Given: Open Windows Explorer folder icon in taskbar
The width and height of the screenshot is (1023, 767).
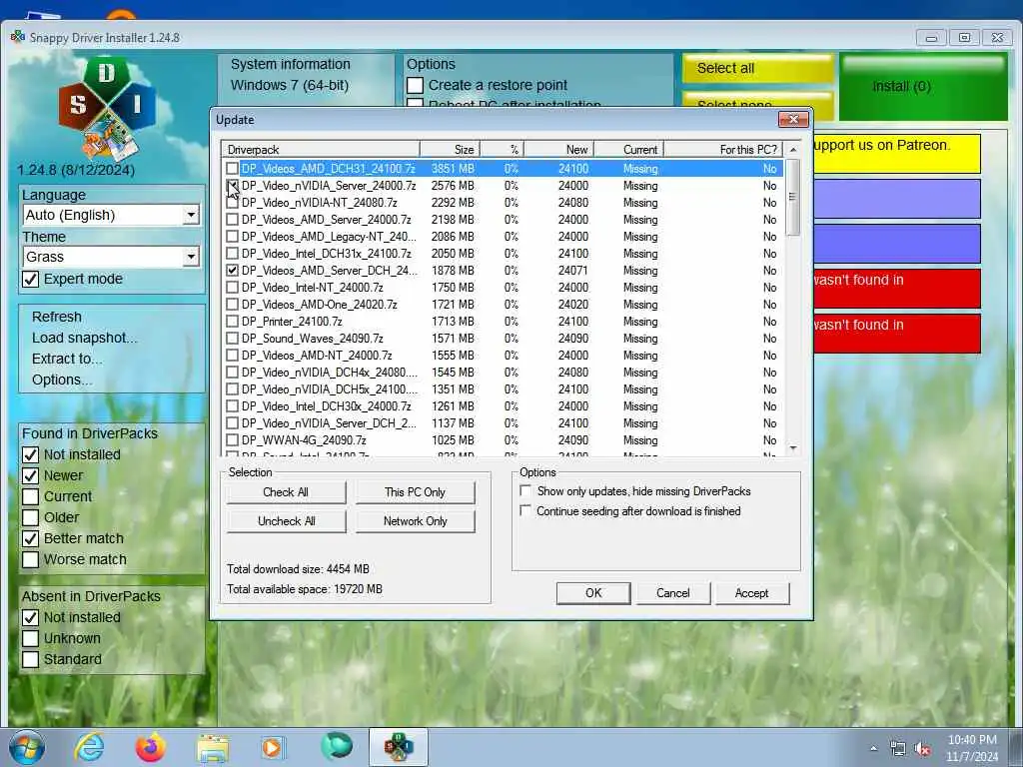Looking at the screenshot, I should pyautogui.click(x=213, y=747).
